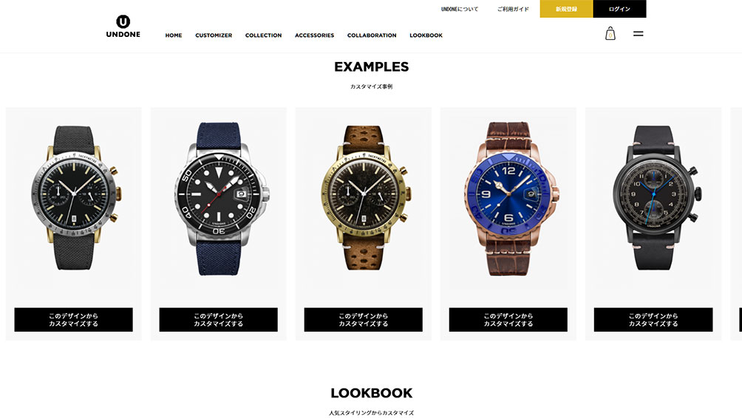Select the all-black chronograph watch image

(x=653, y=198)
